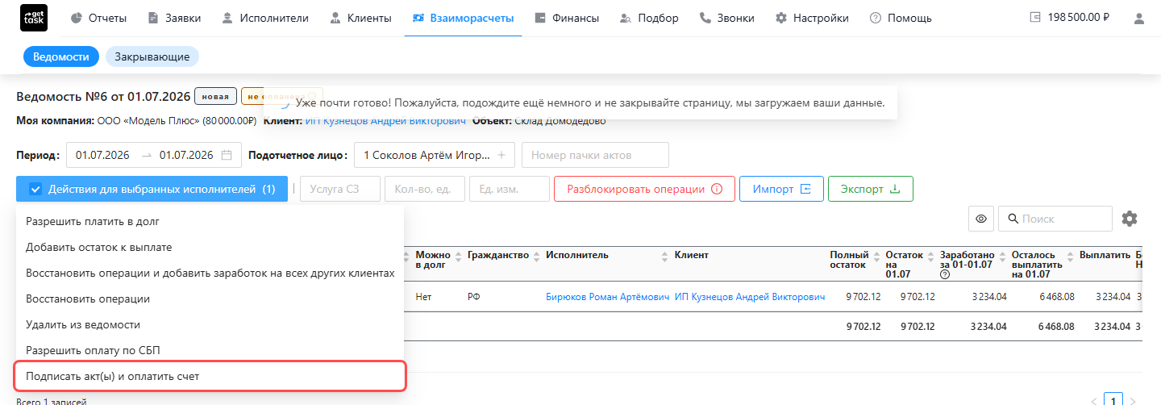Click the Экспорт button
Image resolution: width=1161 pixels, height=405 pixels.
click(x=870, y=190)
